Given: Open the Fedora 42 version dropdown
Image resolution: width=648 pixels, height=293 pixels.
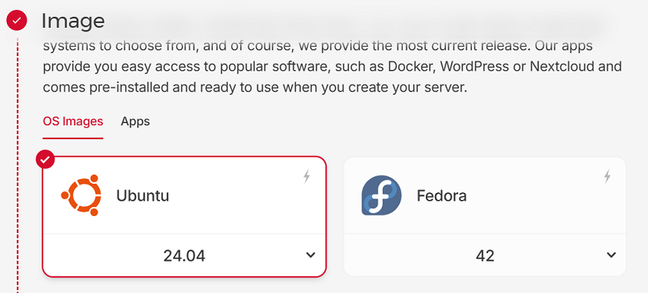Looking at the screenshot, I should pyautogui.click(x=485, y=255).
